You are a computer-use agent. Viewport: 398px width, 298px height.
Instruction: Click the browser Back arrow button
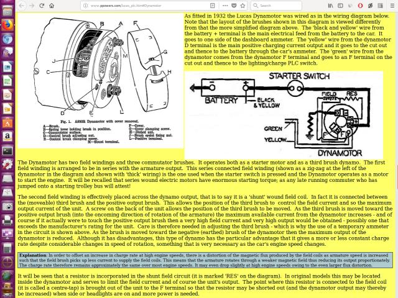point(22,5)
